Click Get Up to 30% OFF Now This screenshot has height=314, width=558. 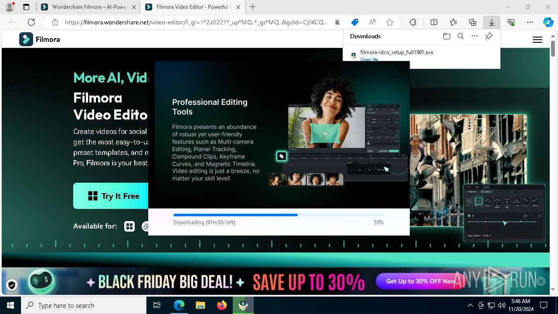421,281
